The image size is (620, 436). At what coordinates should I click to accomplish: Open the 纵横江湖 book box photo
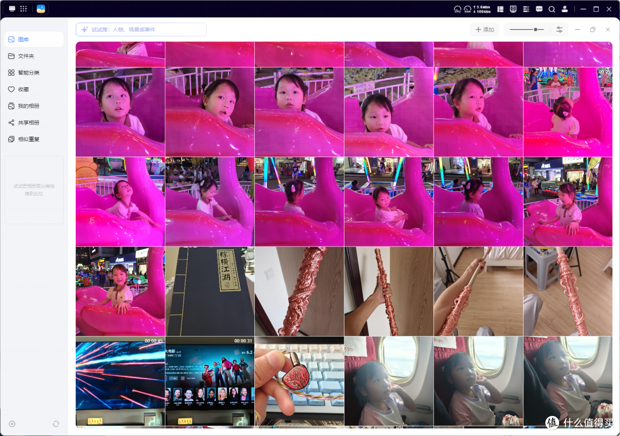[x=210, y=291]
